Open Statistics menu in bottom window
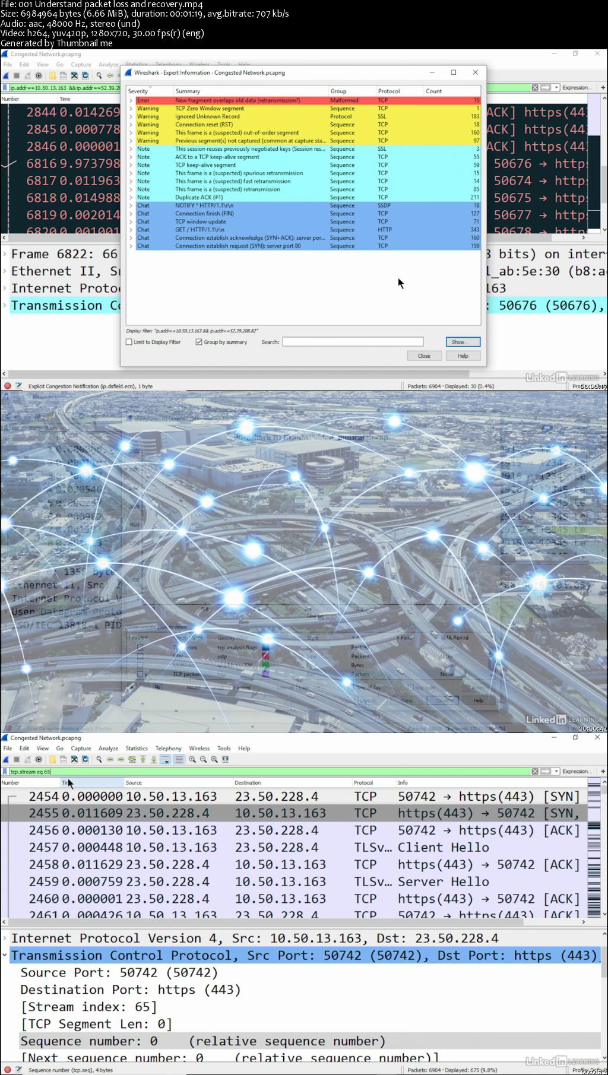 point(137,749)
